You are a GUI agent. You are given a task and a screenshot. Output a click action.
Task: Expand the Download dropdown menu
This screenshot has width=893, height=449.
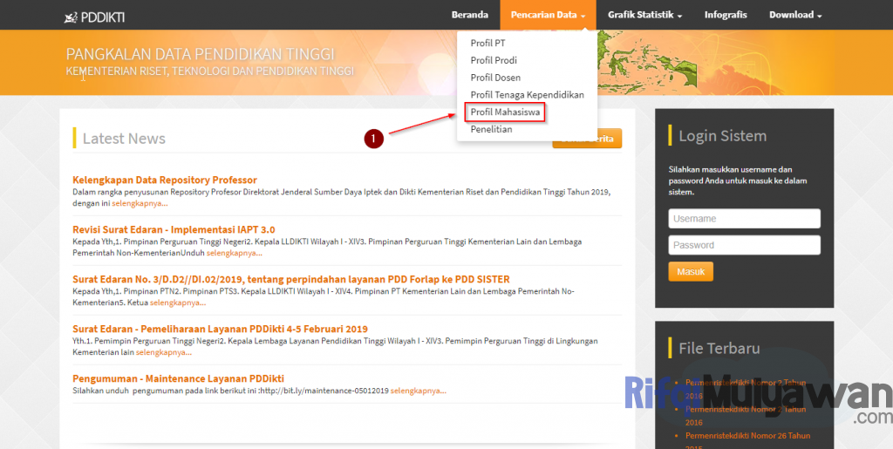795,15
